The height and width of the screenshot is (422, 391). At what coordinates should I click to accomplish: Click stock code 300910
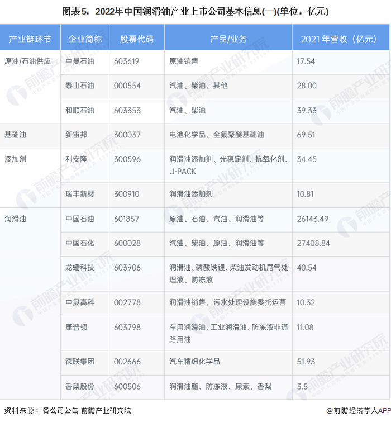pos(126,194)
